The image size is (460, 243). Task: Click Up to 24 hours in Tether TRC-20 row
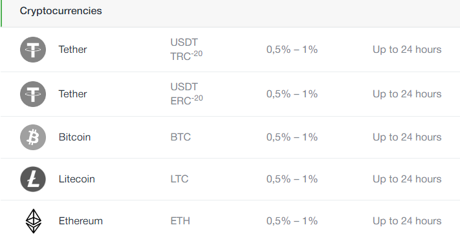tap(407, 50)
